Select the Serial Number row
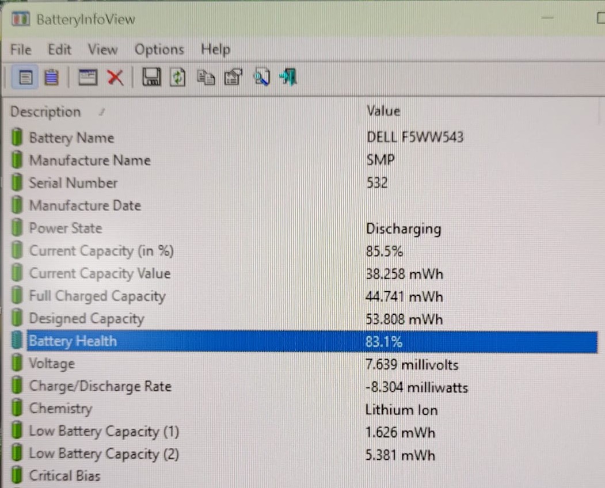The height and width of the screenshot is (488, 605). [x=304, y=182]
